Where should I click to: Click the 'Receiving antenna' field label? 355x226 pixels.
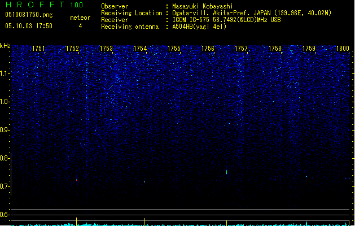(130, 27)
